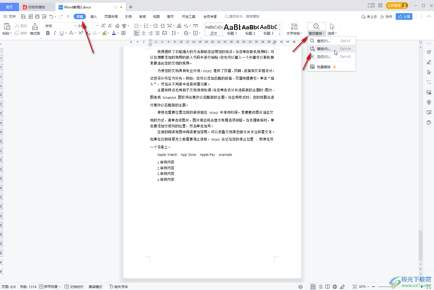Viewport: 434px width, 290px height.
Task: Click the highlight color marker
Action: [104, 33]
